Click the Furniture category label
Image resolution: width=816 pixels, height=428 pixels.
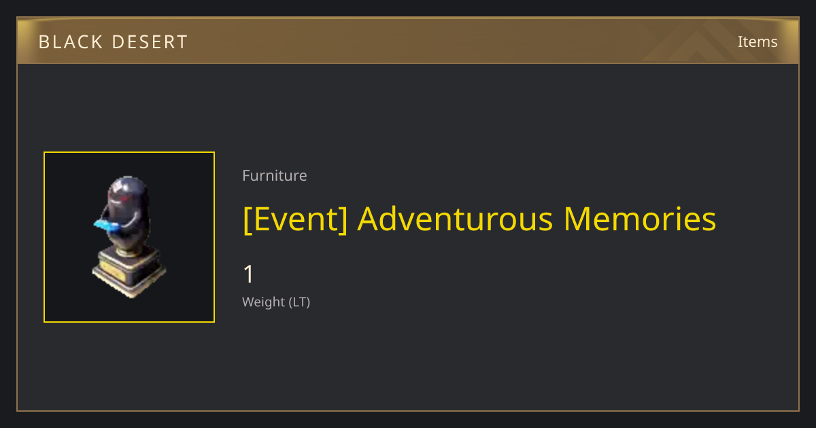[275, 175]
